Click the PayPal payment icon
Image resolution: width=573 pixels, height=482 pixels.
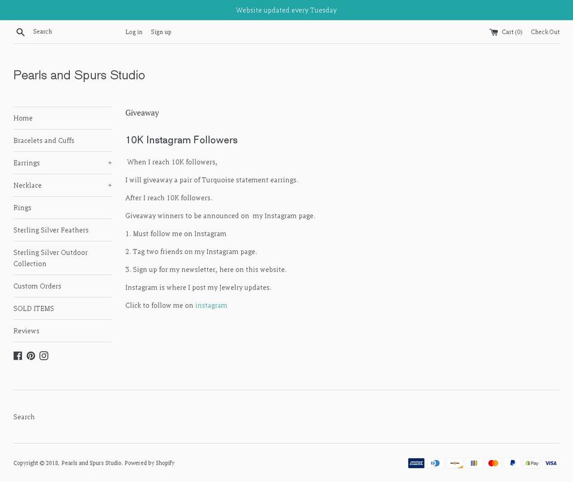click(x=512, y=463)
